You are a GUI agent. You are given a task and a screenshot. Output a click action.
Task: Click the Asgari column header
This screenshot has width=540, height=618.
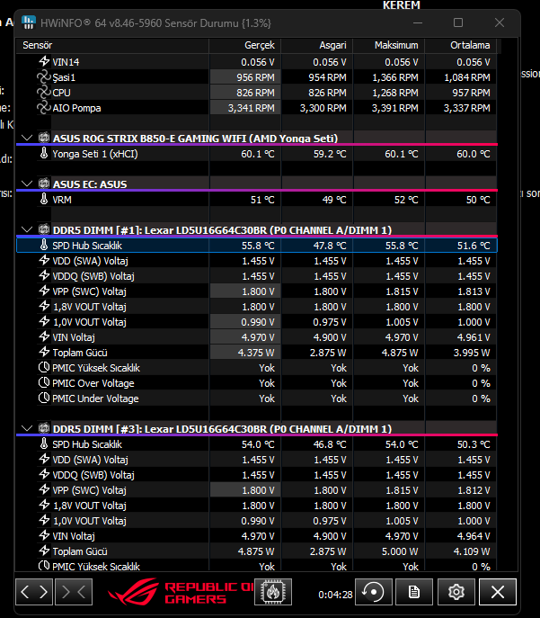(317, 45)
